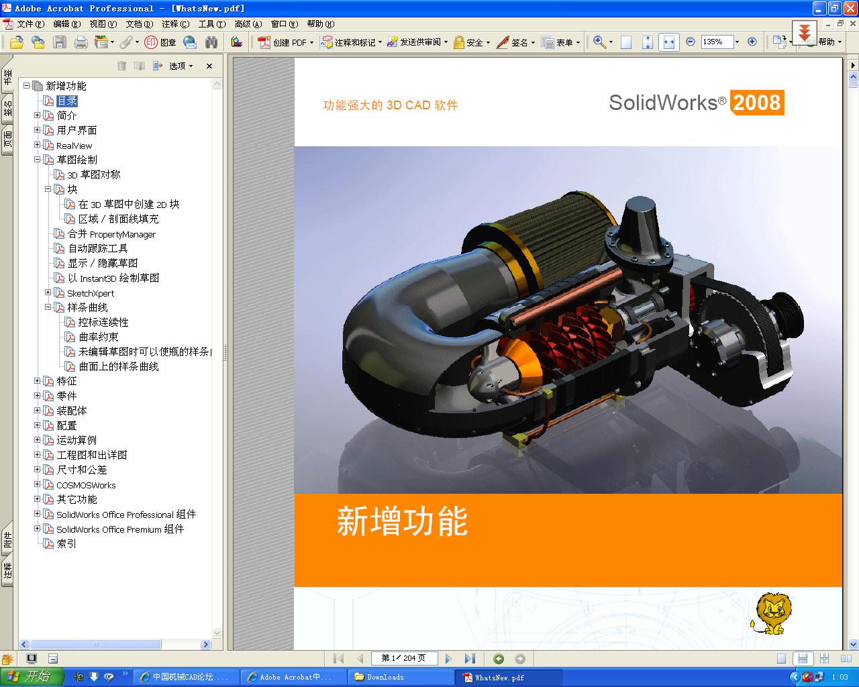
Task: Open the 工具 menu
Action: pyautogui.click(x=211, y=23)
